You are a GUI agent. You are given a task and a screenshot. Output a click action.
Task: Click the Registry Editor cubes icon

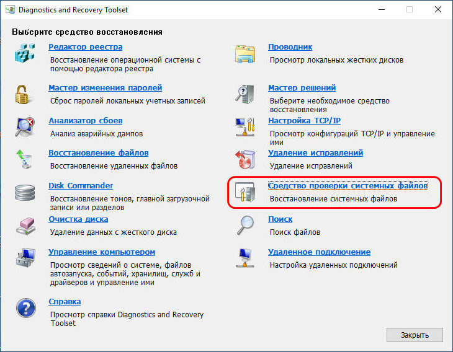tap(25, 53)
